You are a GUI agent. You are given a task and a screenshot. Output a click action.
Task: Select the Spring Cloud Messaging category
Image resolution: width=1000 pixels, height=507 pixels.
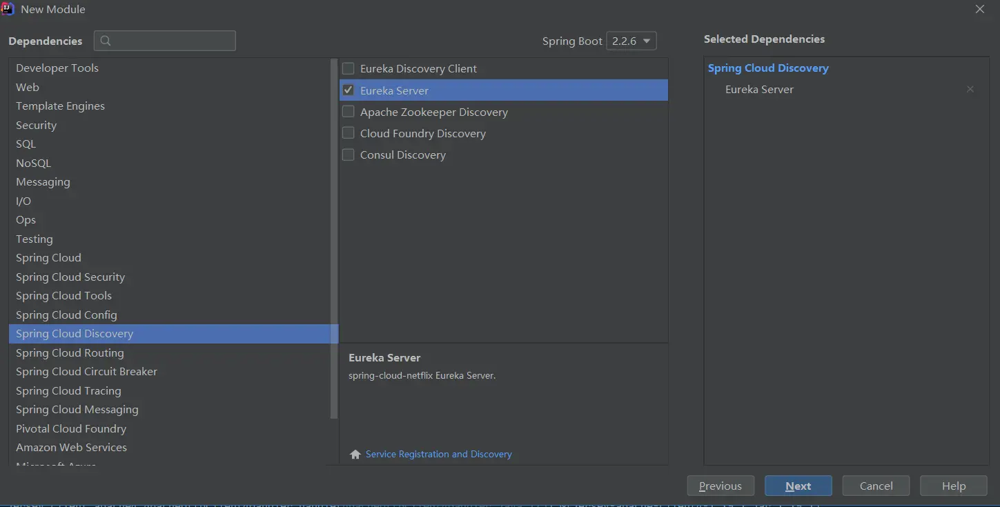coord(170,409)
